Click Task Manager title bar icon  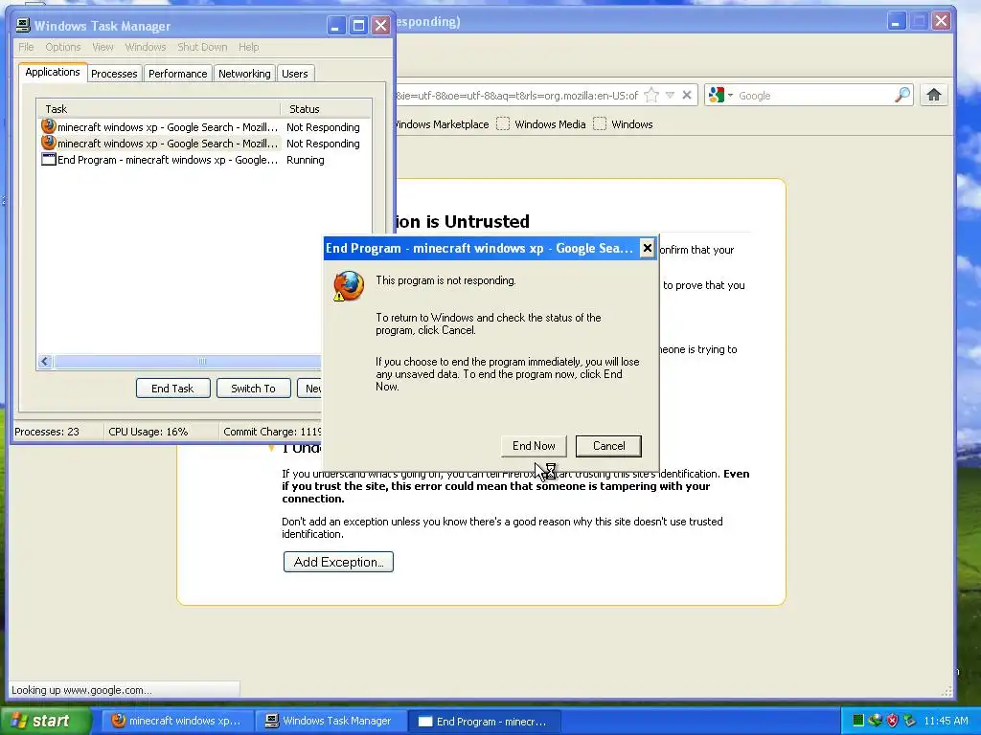23,25
